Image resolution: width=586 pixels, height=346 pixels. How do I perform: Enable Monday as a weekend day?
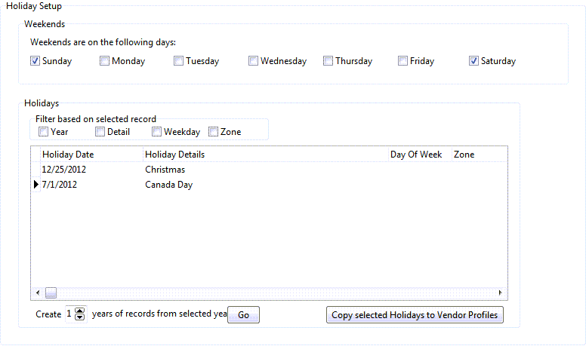click(104, 61)
